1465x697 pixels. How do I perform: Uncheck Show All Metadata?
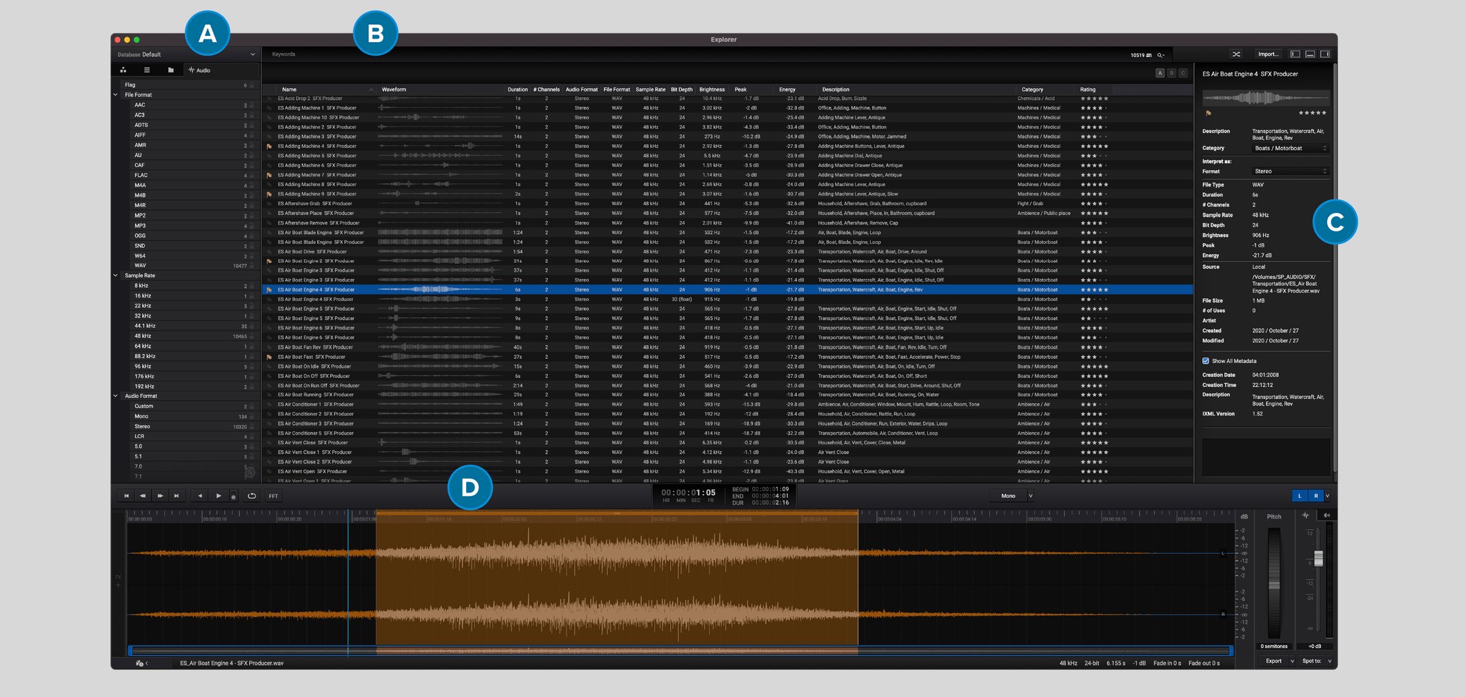(x=1205, y=360)
